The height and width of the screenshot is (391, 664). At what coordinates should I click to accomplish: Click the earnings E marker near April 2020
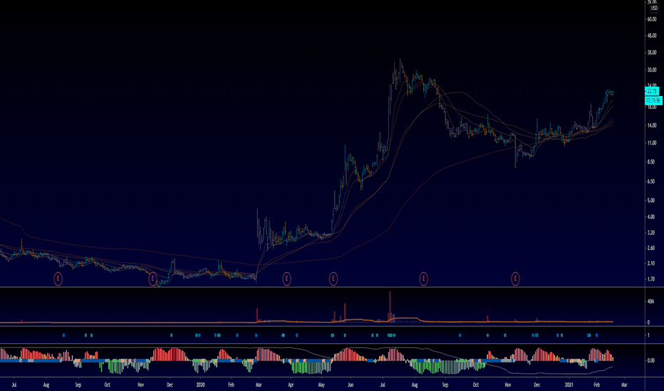click(x=286, y=279)
